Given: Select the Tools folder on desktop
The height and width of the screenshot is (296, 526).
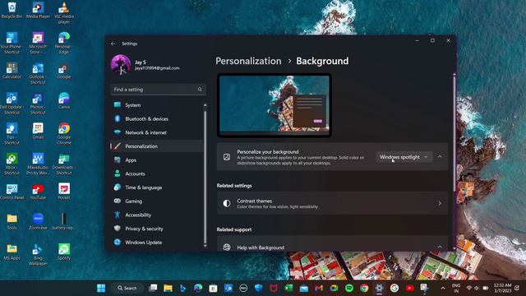Looking at the screenshot, I should pos(12,221).
